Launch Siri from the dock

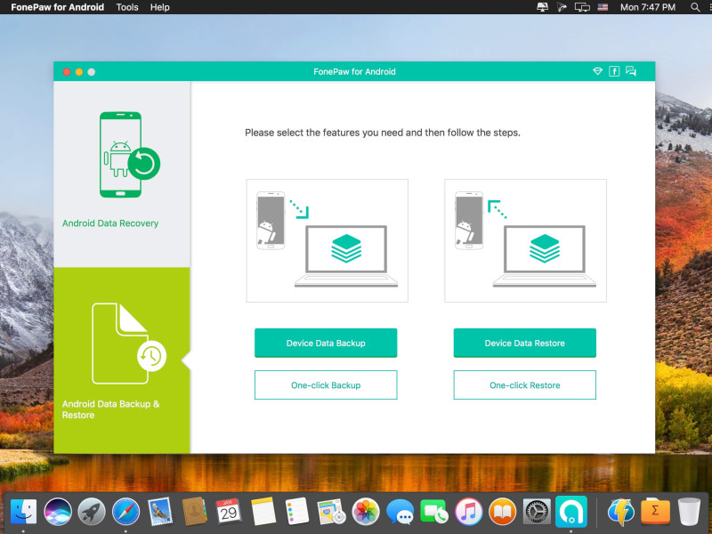58,511
